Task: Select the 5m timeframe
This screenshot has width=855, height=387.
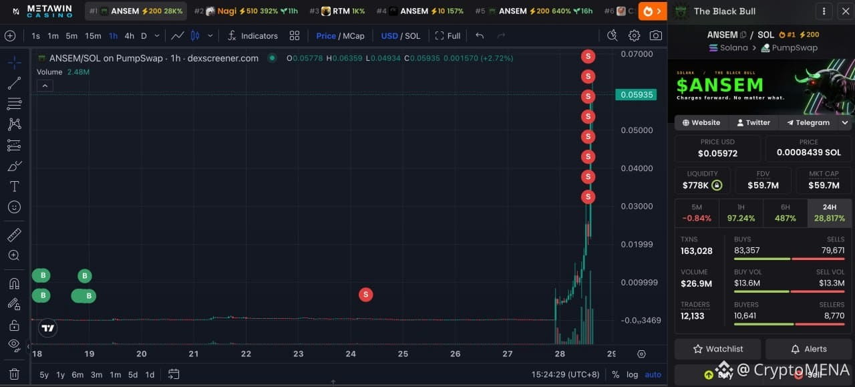Action: coord(71,35)
